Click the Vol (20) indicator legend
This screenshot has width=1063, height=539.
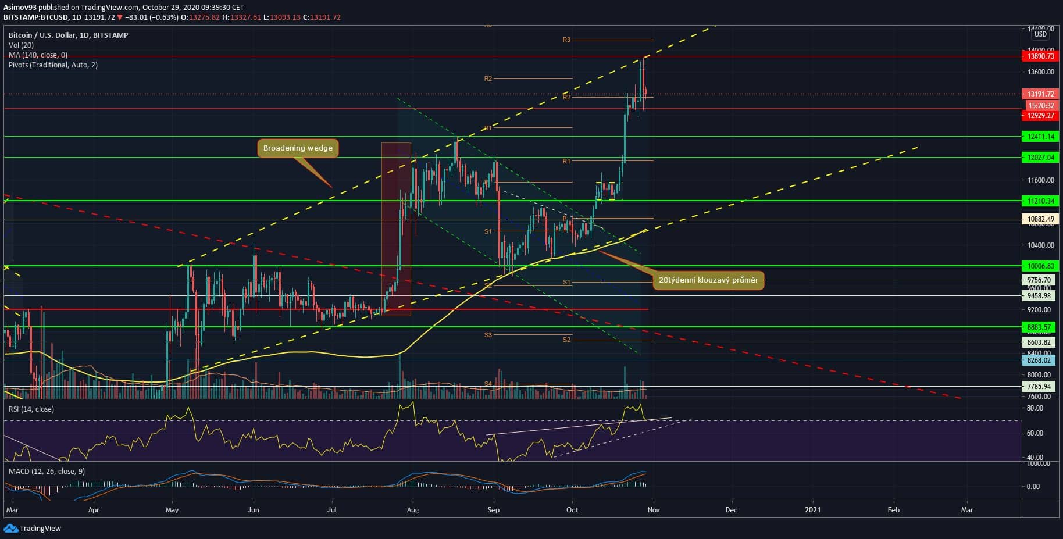(x=21, y=45)
